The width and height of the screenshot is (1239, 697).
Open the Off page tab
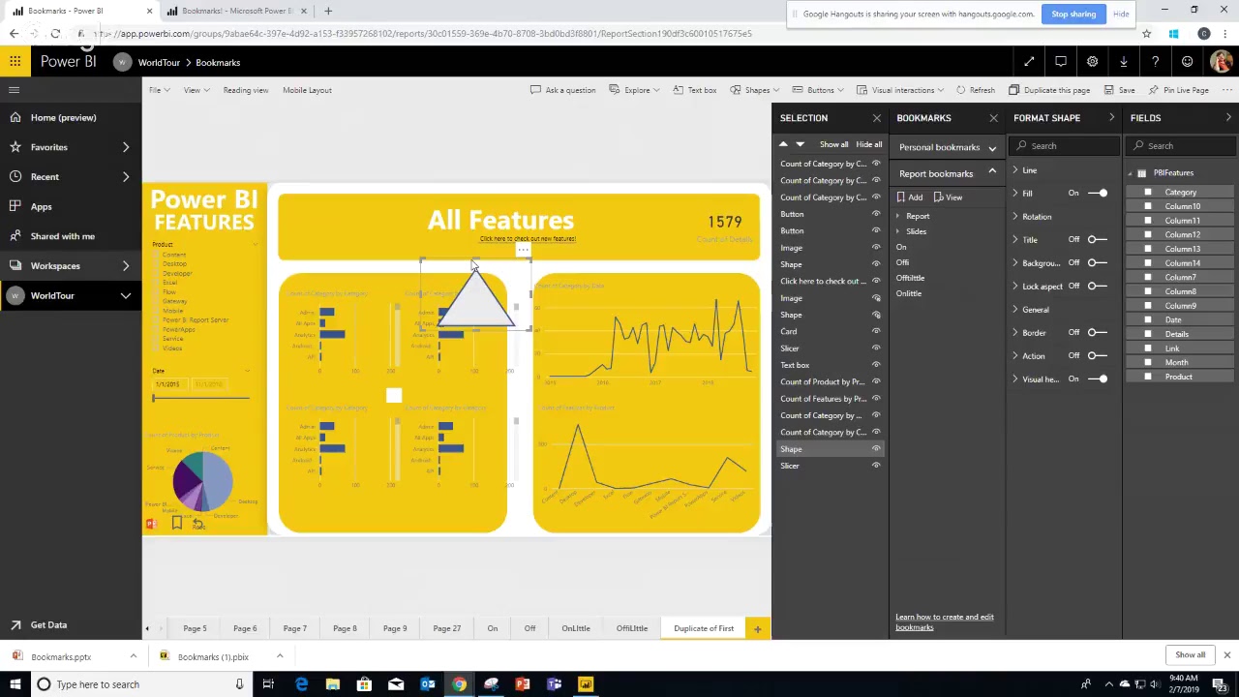[x=529, y=629]
